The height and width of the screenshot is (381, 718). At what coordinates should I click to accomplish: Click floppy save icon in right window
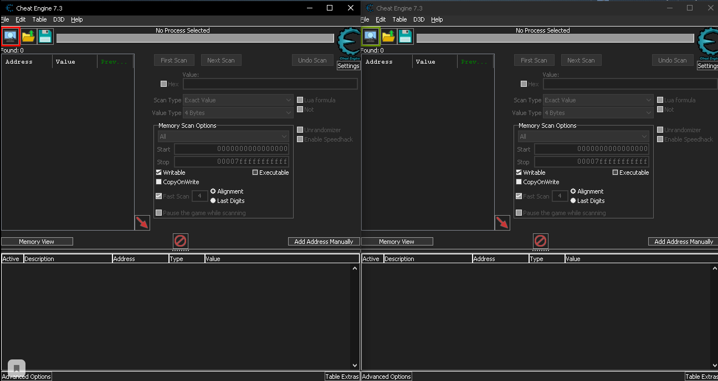pos(406,36)
